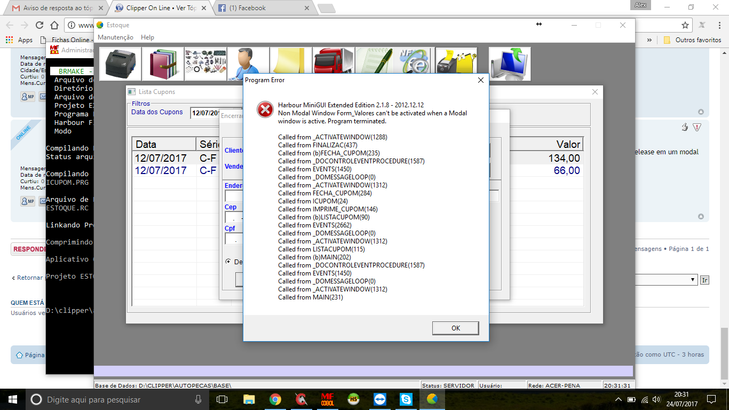
Task: Open Skype from the taskbar
Action: click(x=406, y=399)
